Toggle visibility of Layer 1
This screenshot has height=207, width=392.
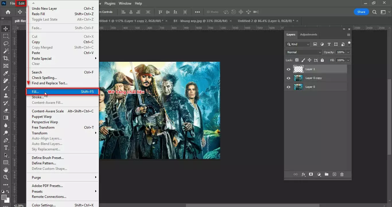[288, 69]
